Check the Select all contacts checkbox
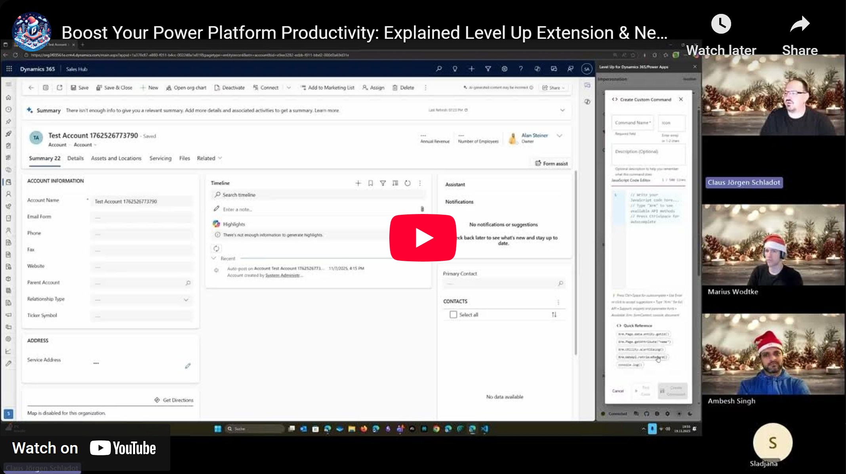846x474 pixels. 453,315
